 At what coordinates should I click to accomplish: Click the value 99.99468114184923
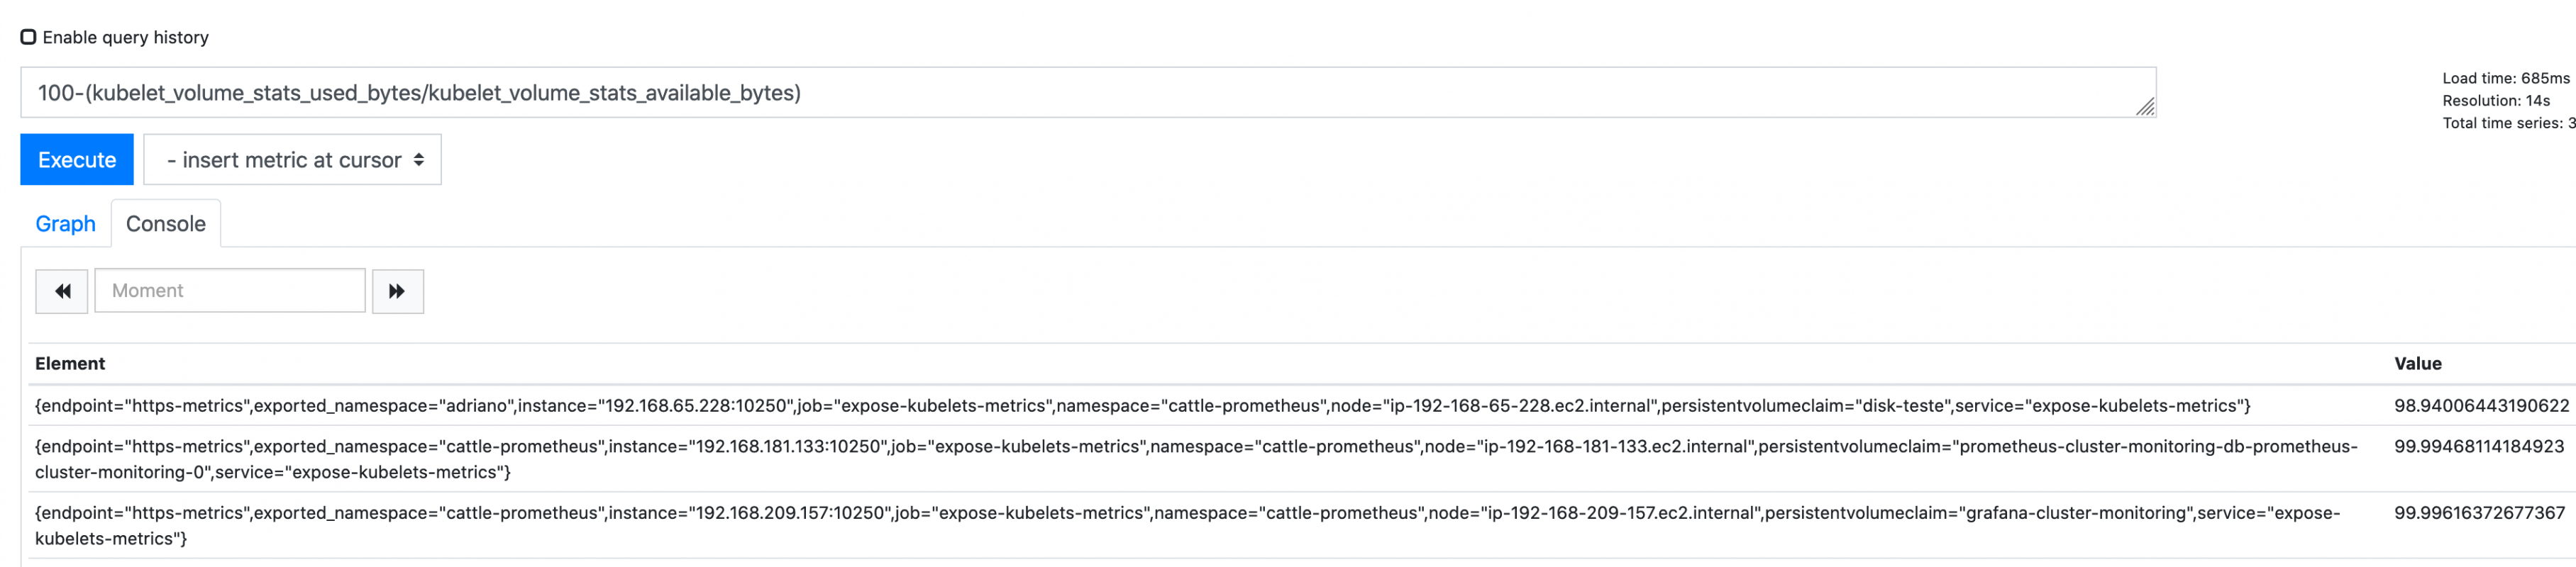coord(2478,447)
